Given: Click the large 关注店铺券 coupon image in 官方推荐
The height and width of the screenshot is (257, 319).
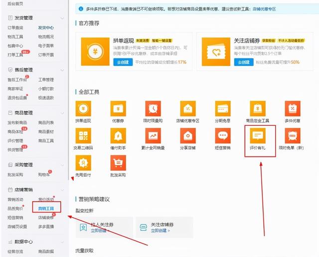Looking at the screenshot, I should (x=216, y=51).
